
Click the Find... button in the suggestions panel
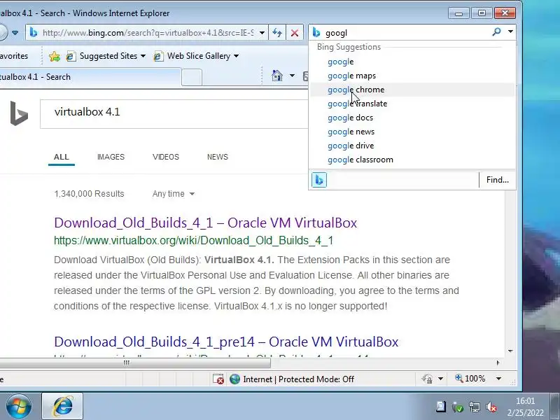(x=498, y=180)
